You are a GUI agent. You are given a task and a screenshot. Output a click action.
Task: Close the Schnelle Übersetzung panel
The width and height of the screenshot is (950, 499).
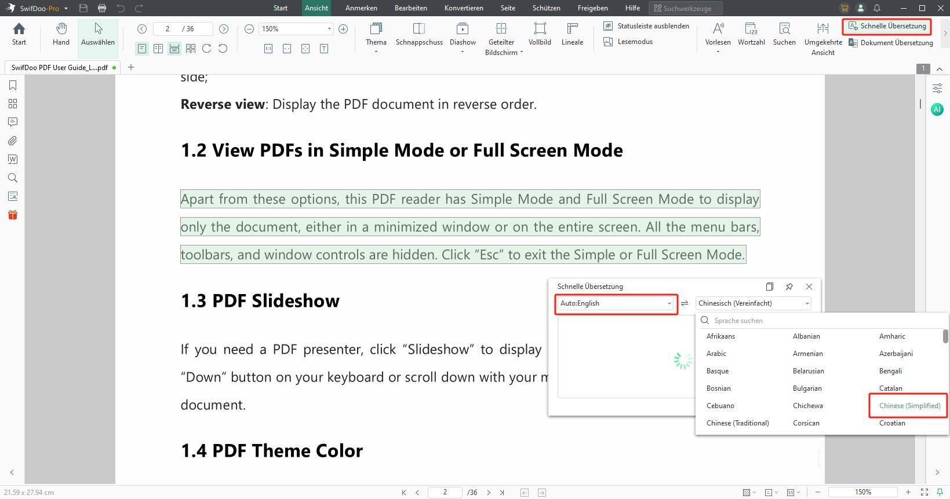pyautogui.click(x=809, y=287)
